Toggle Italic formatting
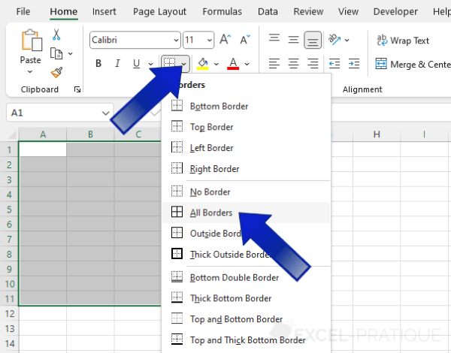 [x=117, y=64]
